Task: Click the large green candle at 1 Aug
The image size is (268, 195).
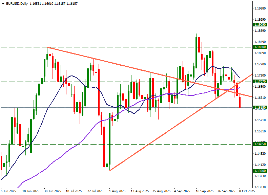Action: tap(109, 139)
